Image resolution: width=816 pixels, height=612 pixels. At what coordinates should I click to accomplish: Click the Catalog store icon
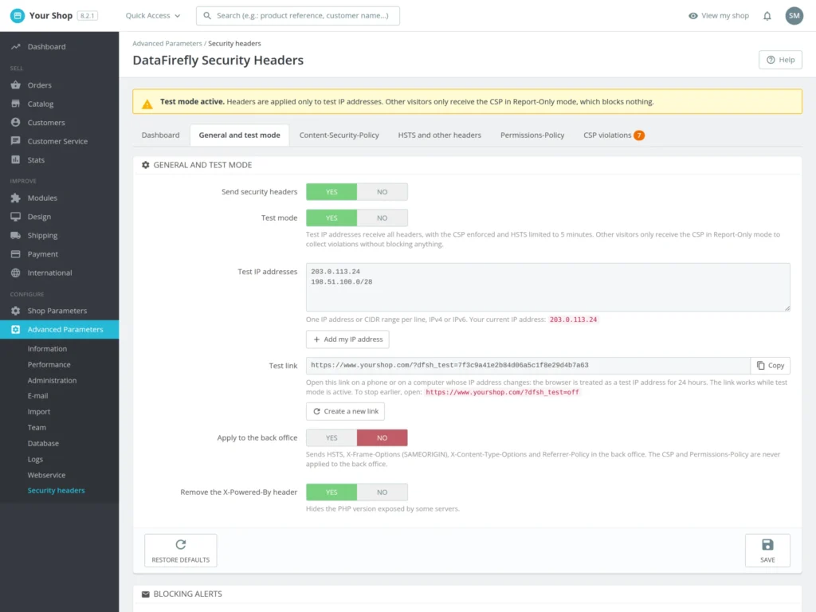(16, 104)
